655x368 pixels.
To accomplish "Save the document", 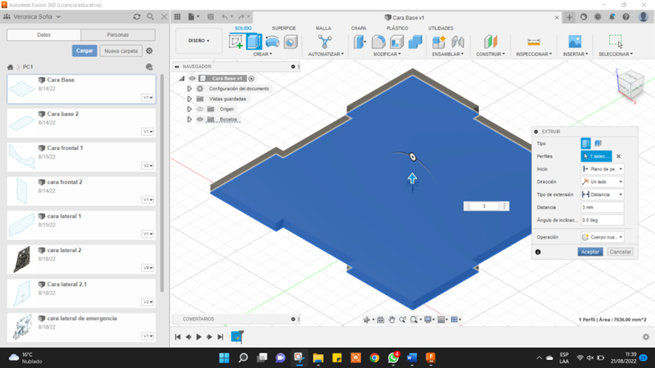I will click(x=211, y=17).
